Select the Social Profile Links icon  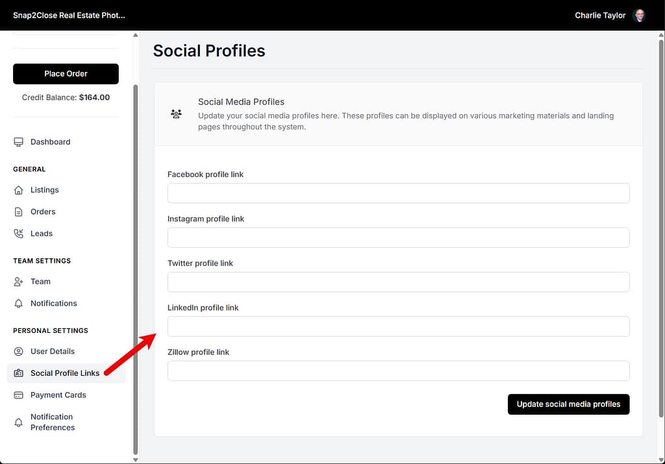19,373
